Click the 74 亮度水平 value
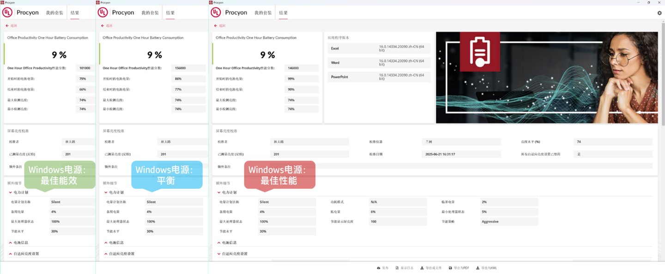The height and width of the screenshot is (274, 665). tap(613, 142)
